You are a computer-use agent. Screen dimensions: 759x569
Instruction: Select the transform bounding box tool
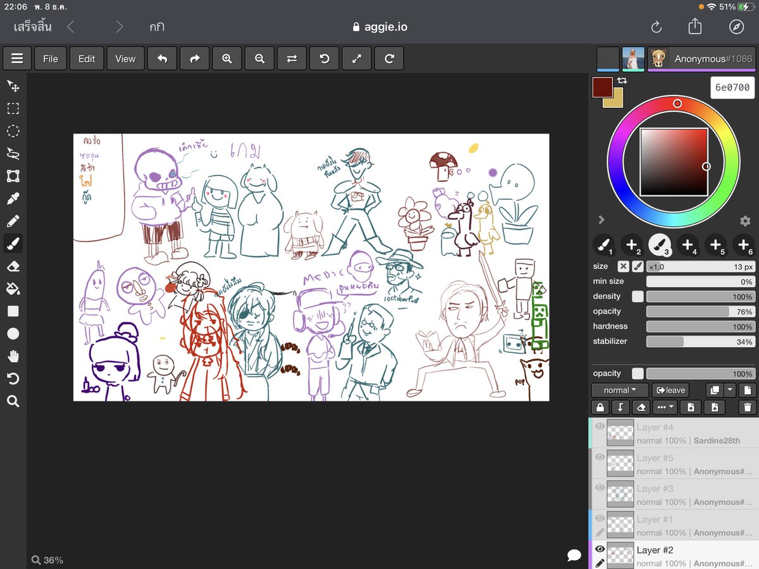(x=13, y=176)
